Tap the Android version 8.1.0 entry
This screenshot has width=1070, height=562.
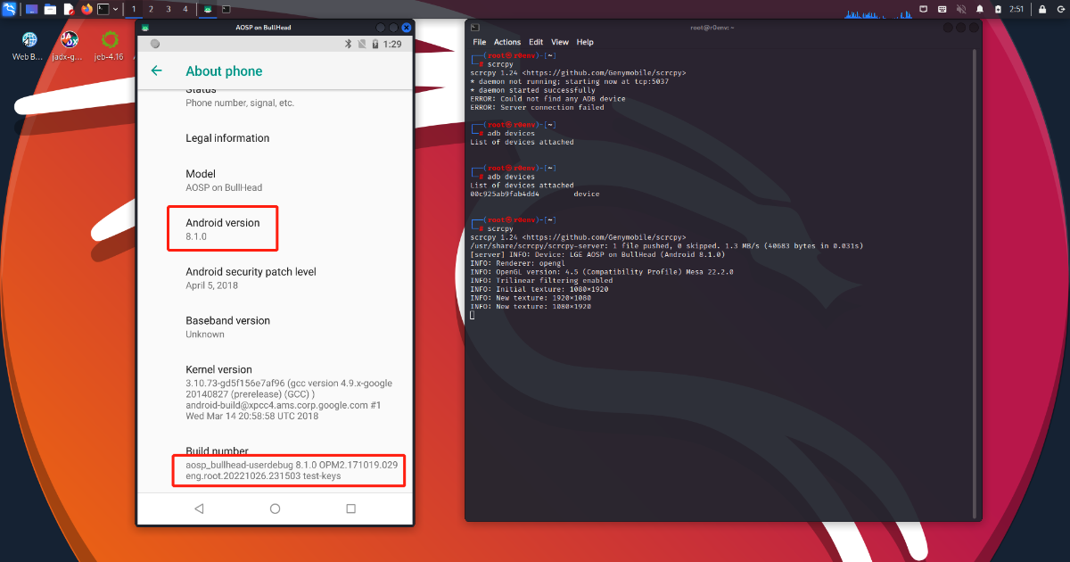[275, 229]
